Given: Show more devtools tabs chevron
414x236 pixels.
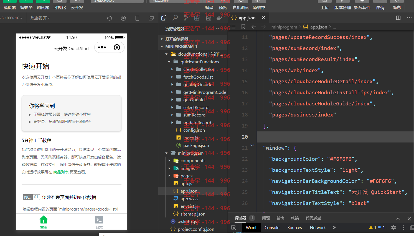Looking at the screenshot, I should pos(335,227).
